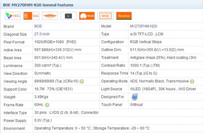This screenshot has width=203, height=134.
Task: Click the 300 cd/m² luminance value
Action: [x=48, y=65]
